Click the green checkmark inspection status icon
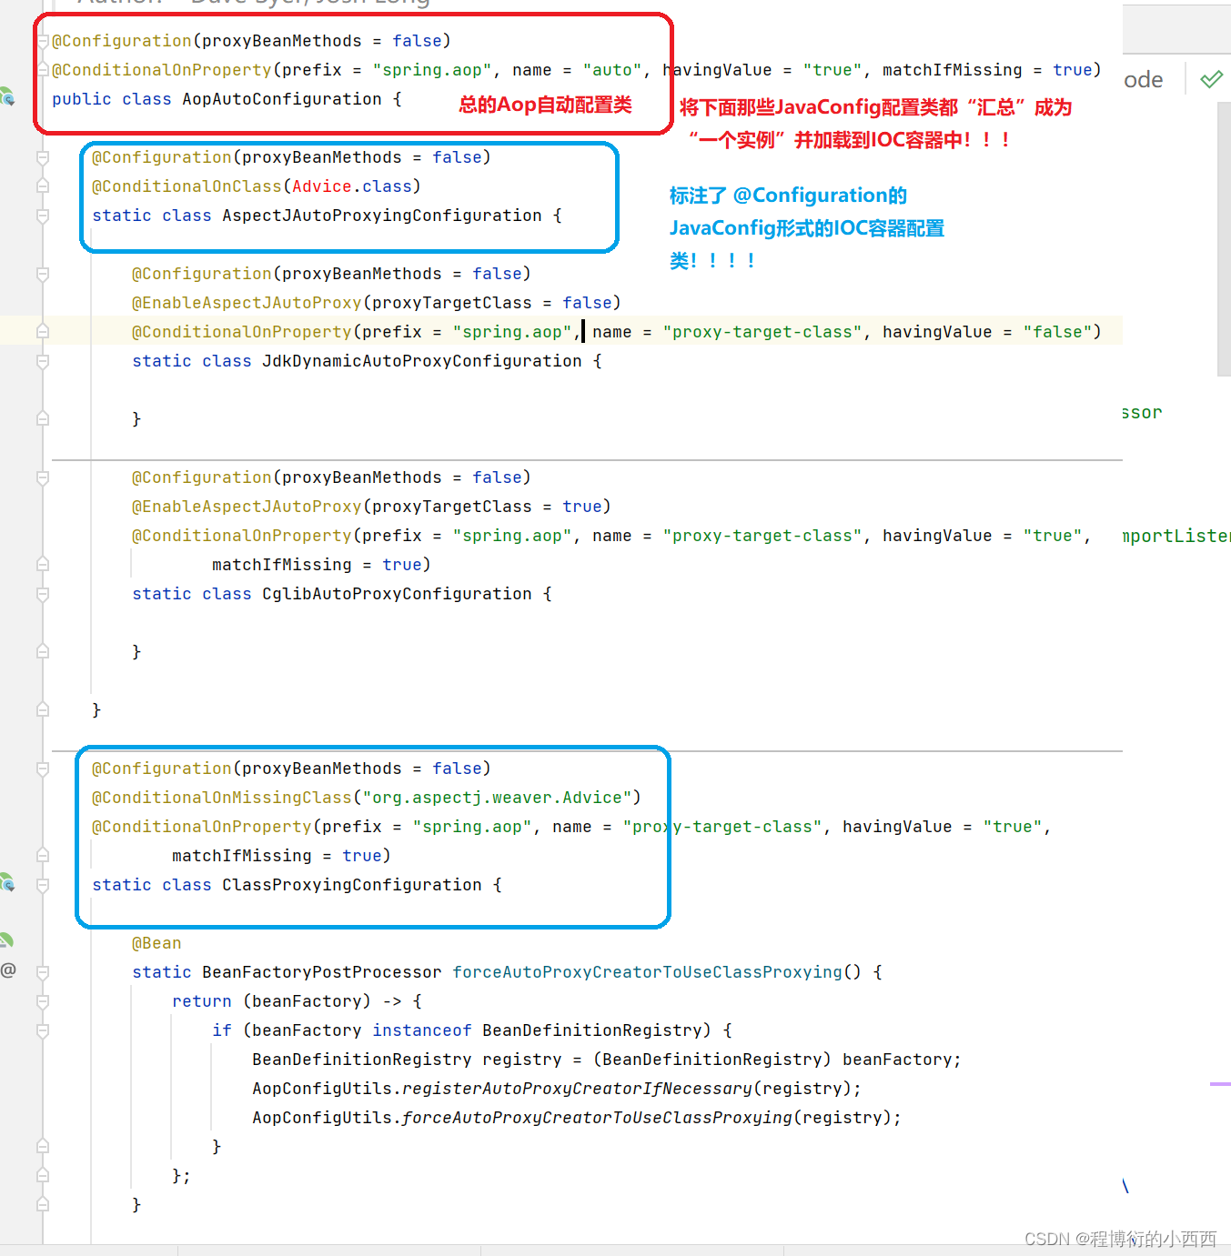The height and width of the screenshot is (1256, 1231). [1211, 79]
